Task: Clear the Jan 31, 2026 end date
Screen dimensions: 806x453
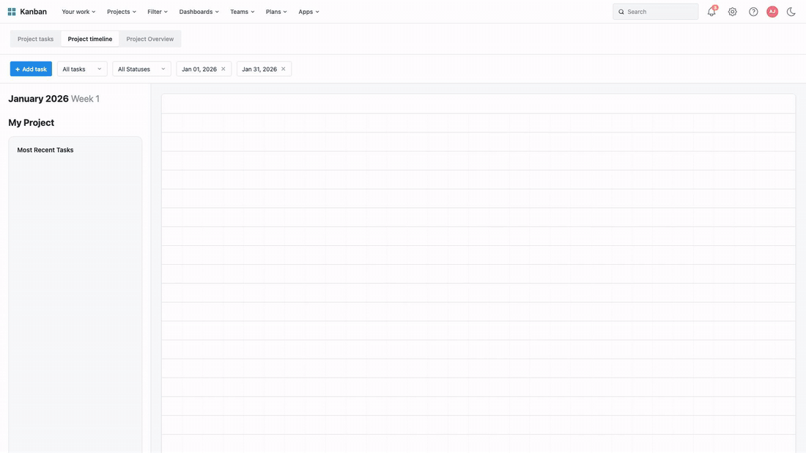Action: [x=284, y=69]
